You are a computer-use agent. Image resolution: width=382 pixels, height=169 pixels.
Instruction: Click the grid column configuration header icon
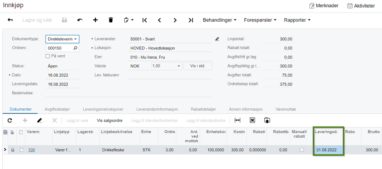tap(5, 132)
